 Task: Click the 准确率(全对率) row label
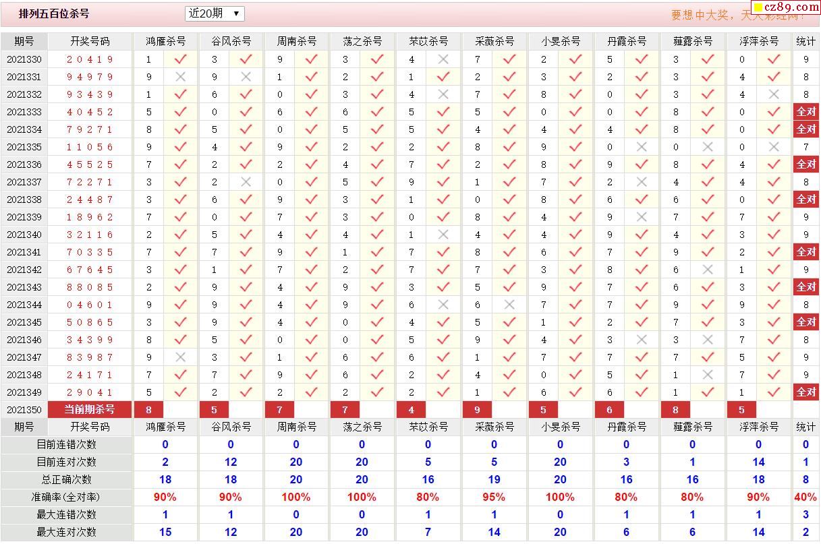point(66,497)
